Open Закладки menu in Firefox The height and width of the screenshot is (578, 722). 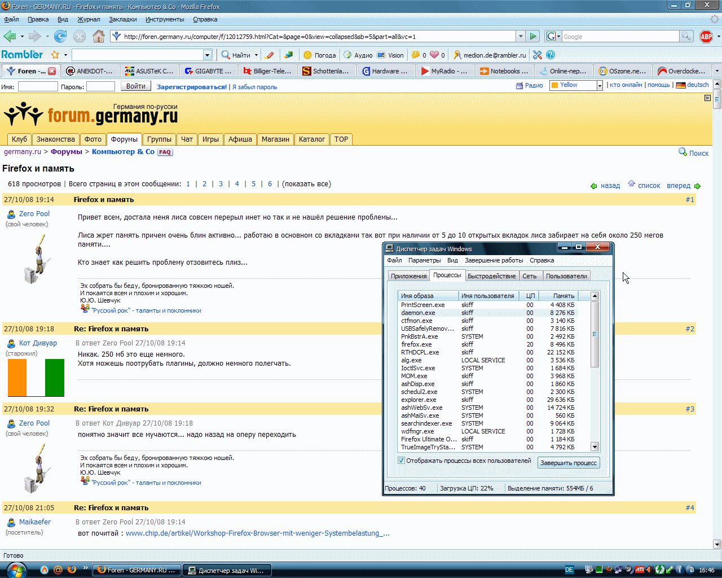point(123,19)
